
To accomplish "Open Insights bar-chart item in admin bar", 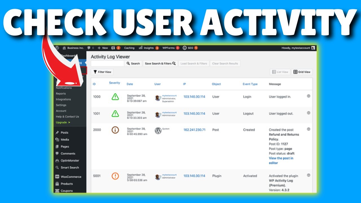I will click(149, 48).
